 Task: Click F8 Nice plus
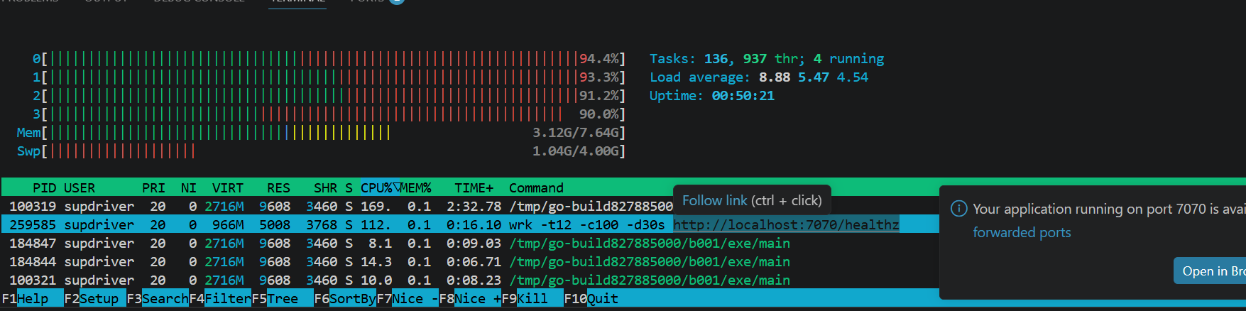click(x=470, y=299)
